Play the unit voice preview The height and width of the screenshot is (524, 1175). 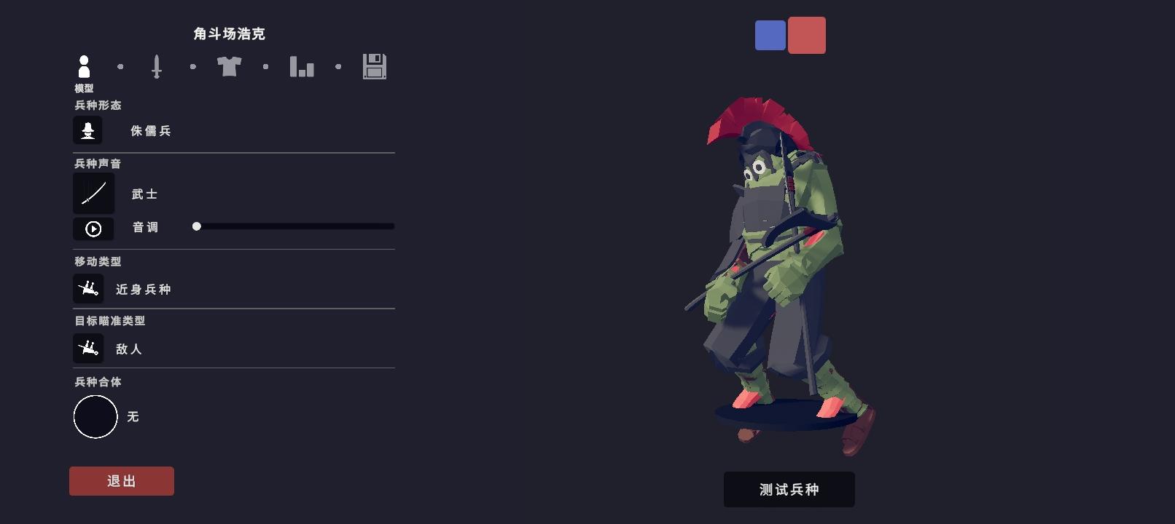coord(93,229)
